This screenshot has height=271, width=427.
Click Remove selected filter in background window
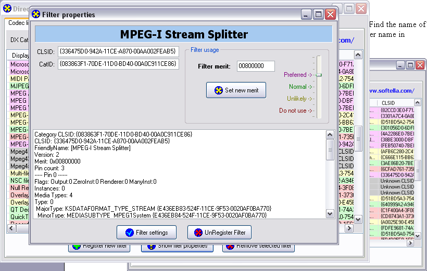click(x=258, y=247)
